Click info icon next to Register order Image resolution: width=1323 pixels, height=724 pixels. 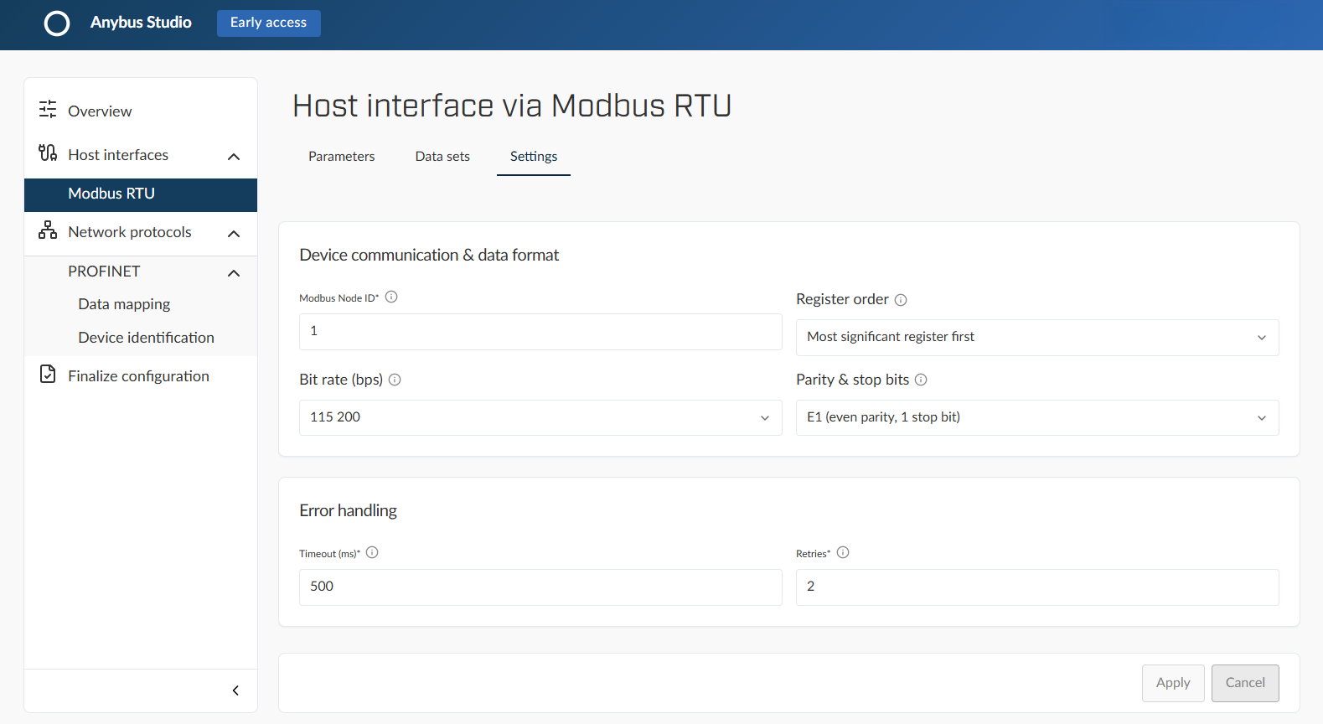(901, 300)
